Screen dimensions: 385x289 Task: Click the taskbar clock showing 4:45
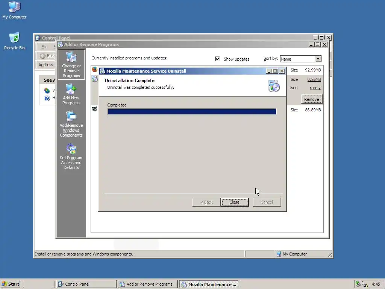376,284
